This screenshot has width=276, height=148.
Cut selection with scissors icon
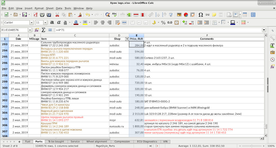(x=57, y=15)
